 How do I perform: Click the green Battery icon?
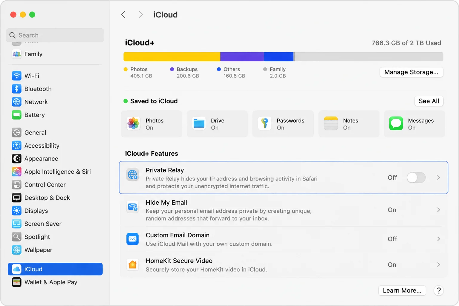coord(17,115)
